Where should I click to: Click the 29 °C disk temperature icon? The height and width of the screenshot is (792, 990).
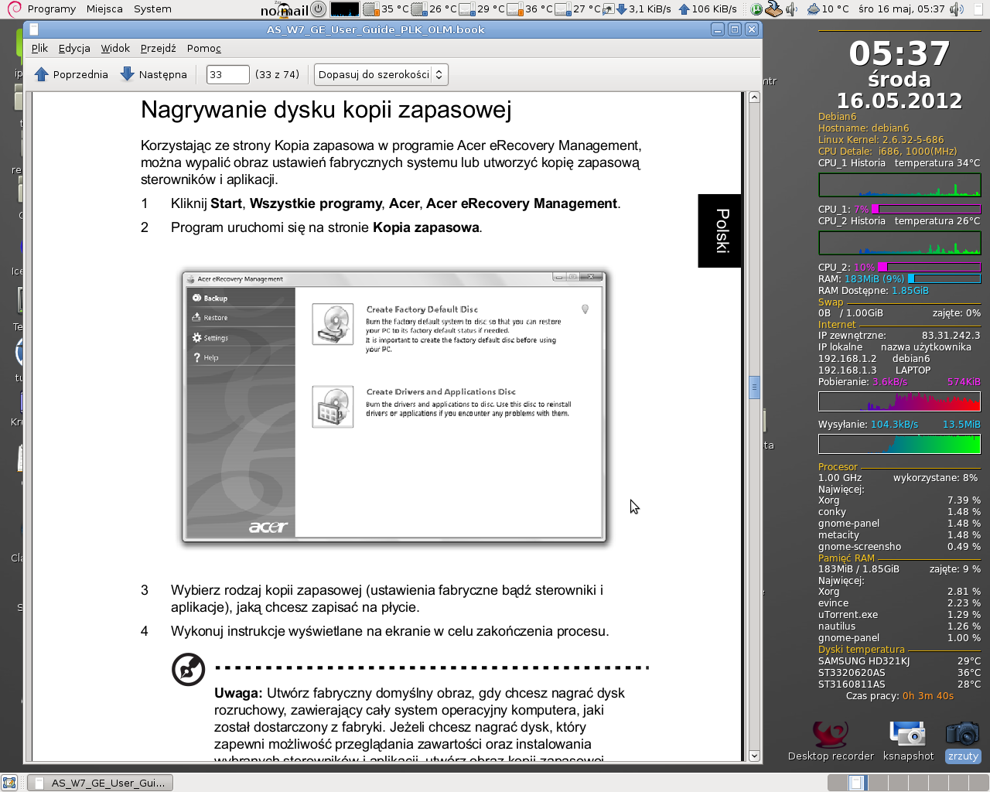(x=467, y=9)
